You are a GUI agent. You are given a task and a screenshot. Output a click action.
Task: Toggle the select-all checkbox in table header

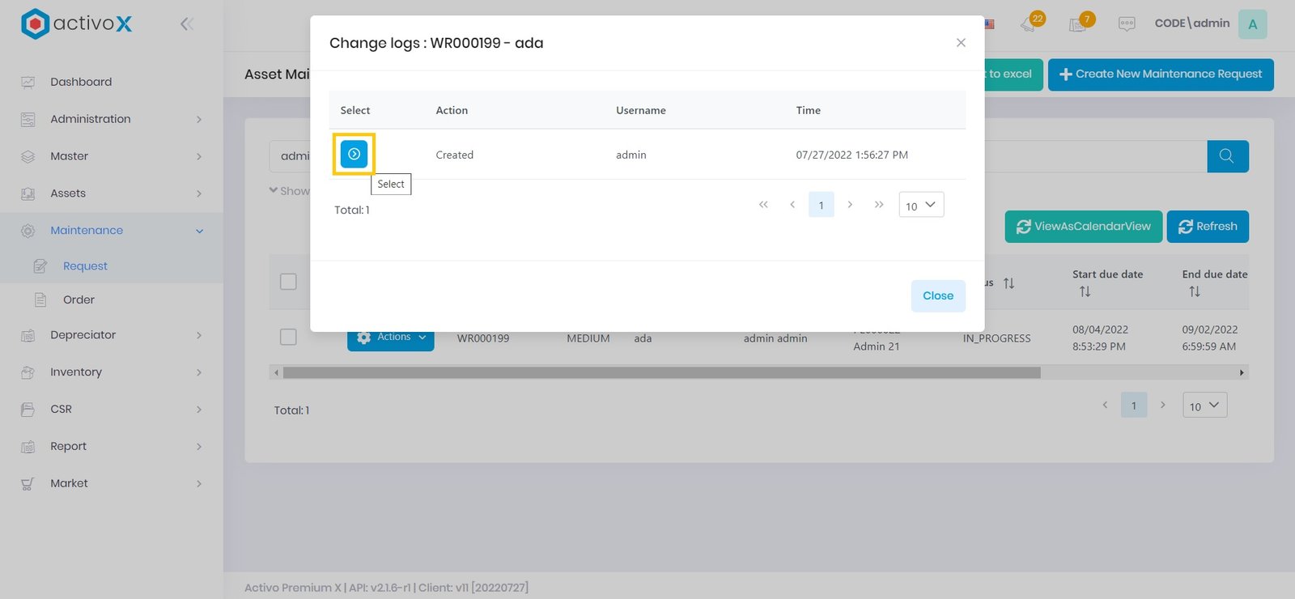click(x=288, y=282)
